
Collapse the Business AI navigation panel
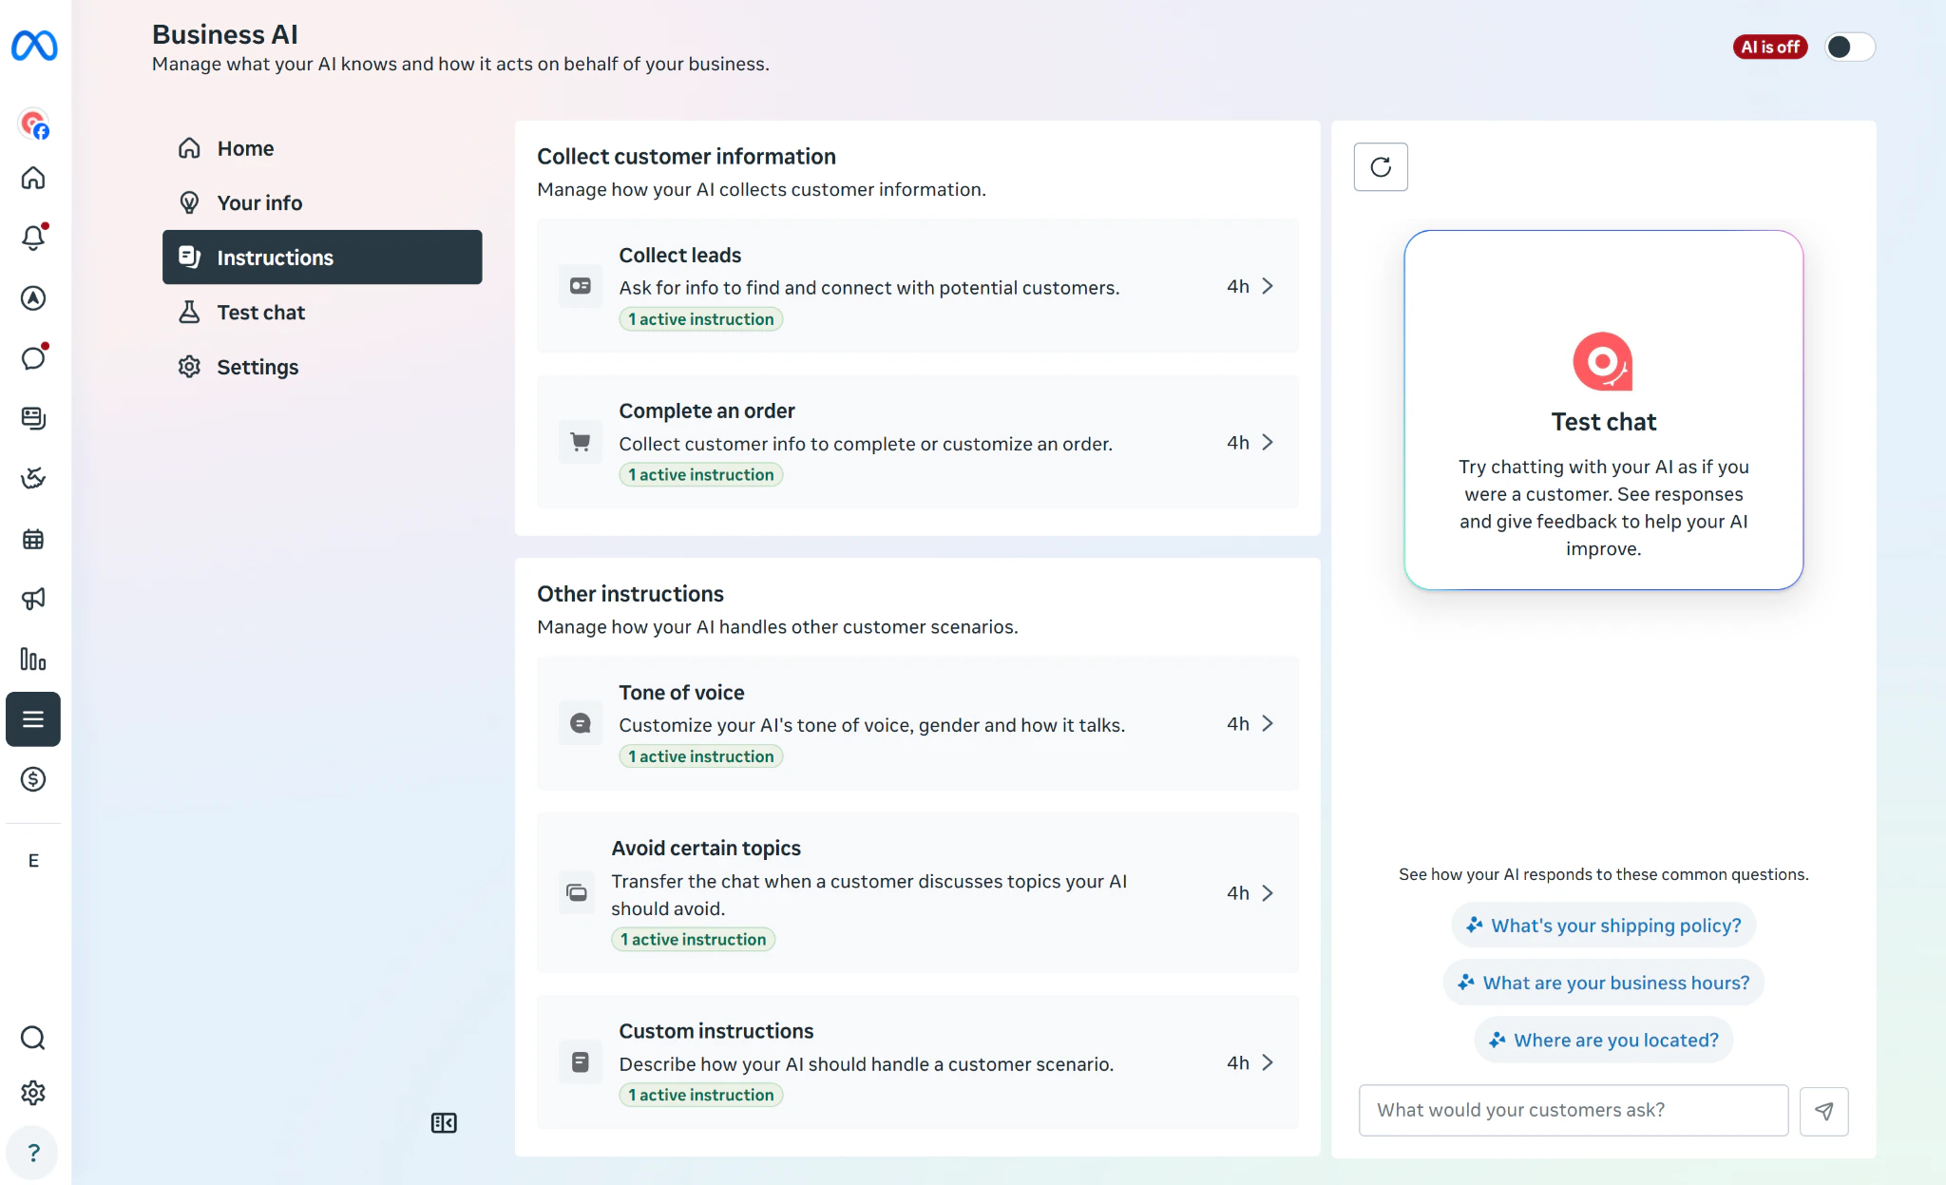tap(444, 1123)
